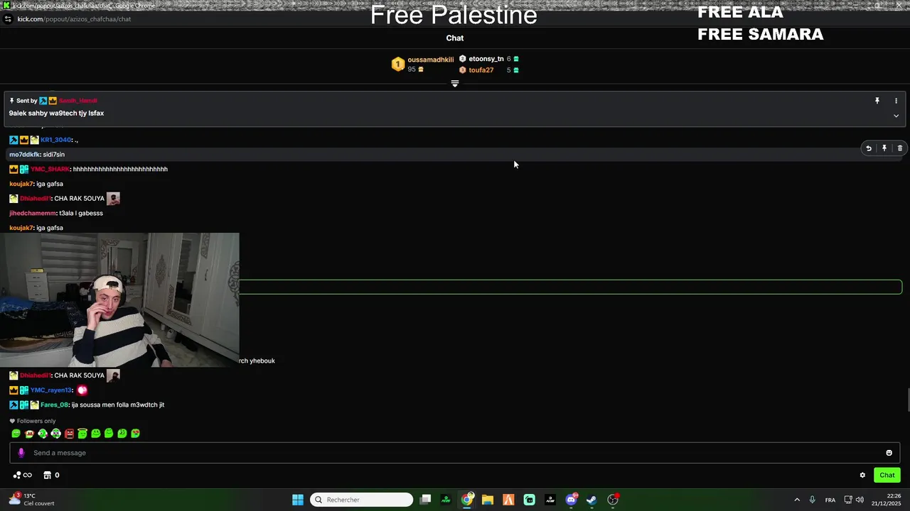Click the channel points infinity icon

(x=23, y=476)
